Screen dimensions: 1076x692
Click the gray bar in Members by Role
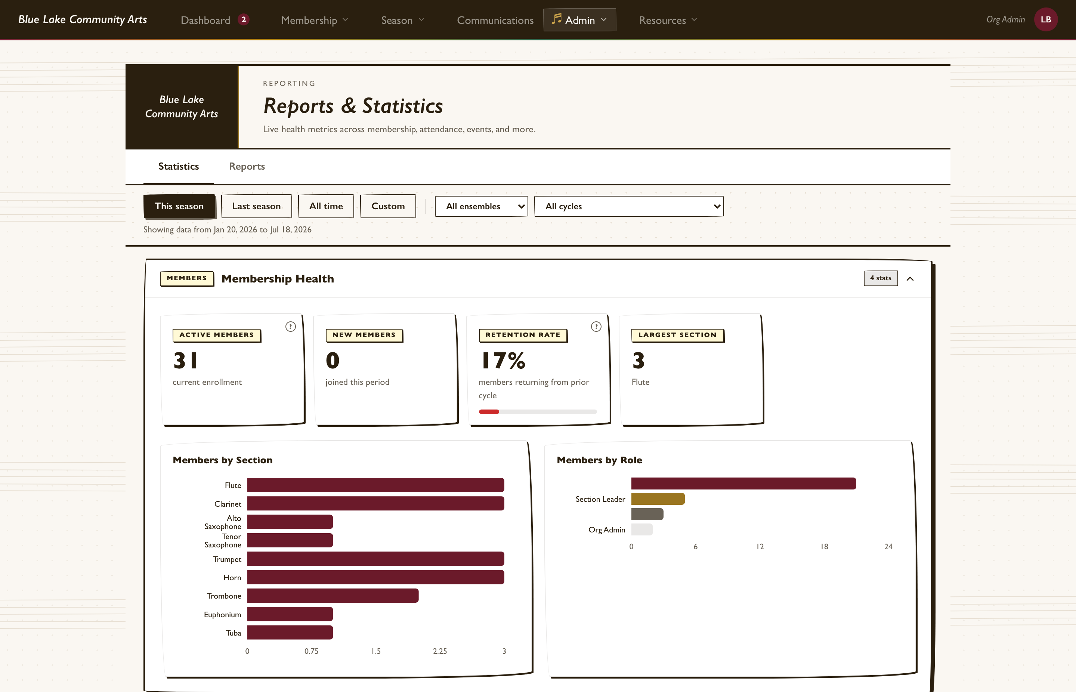647,514
